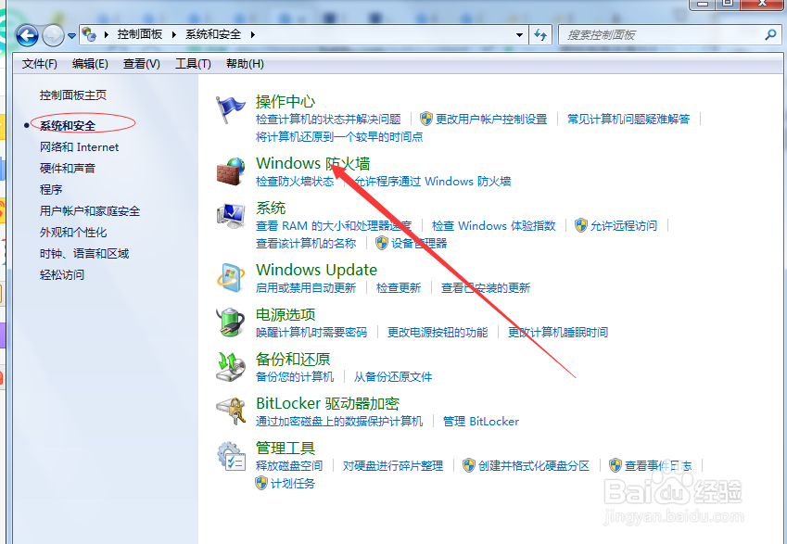Viewport: 787px width, 544px height.
Task: Click the Power Options battery icon
Action: click(x=231, y=322)
